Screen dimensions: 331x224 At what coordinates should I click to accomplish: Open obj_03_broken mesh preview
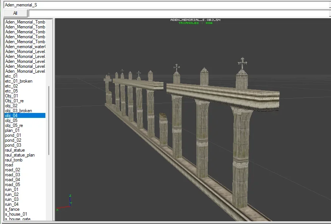point(25,111)
